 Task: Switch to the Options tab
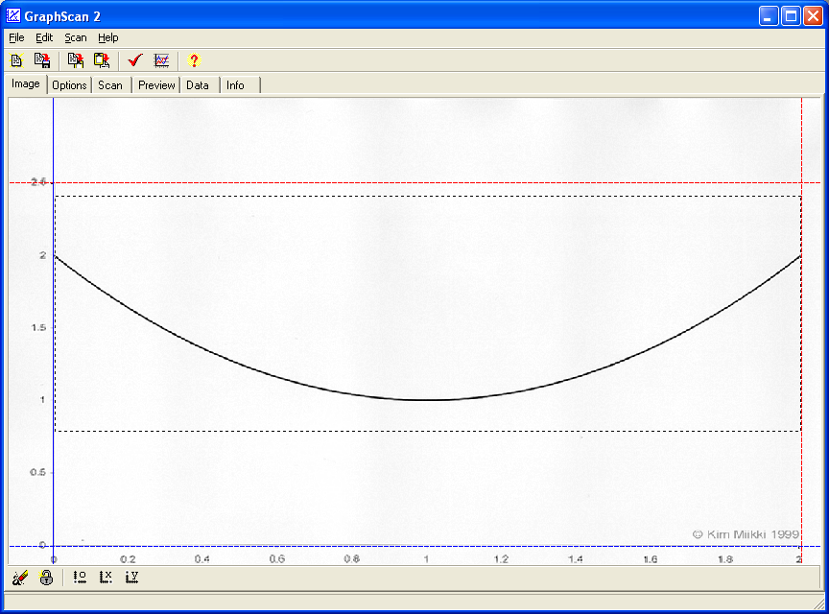69,85
